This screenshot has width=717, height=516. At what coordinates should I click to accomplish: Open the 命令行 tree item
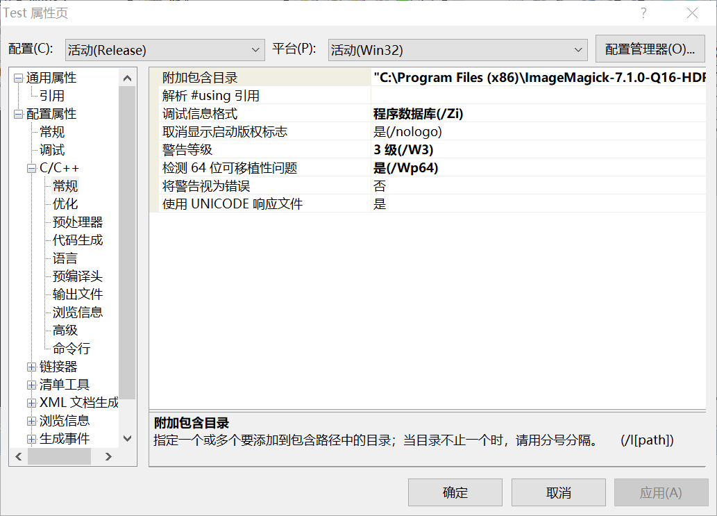click(71, 349)
